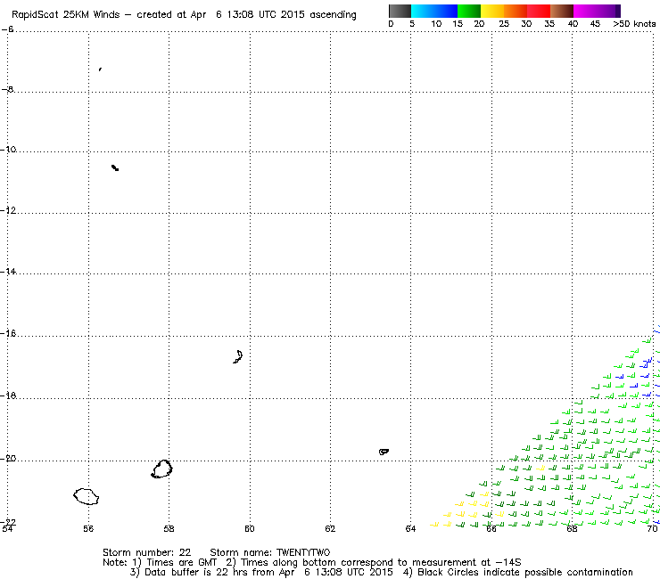Click the note "1) Times are GMT"
The height and width of the screenshot is (579, 660).
click(x=175, y=563)
